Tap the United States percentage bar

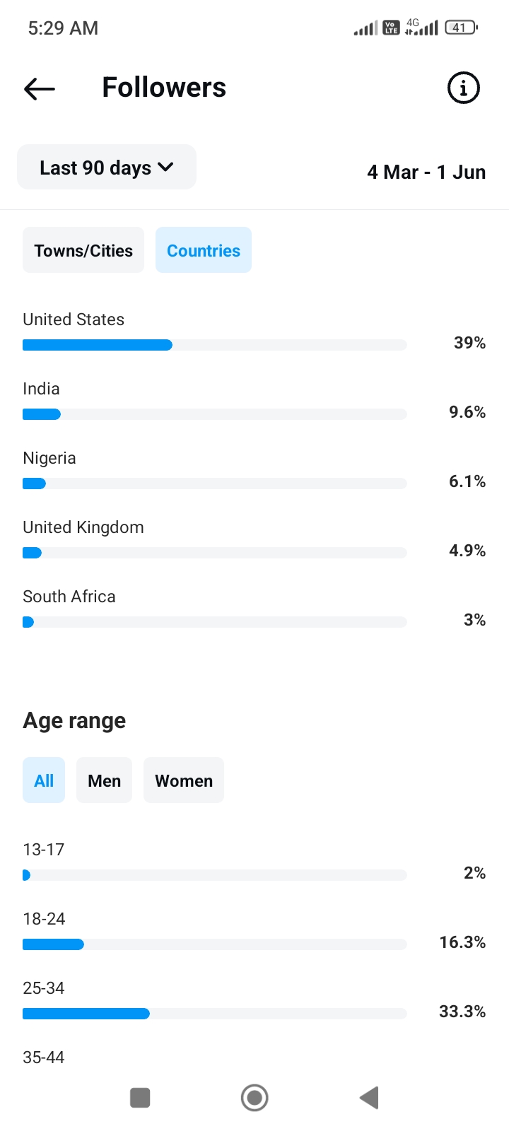214,345
